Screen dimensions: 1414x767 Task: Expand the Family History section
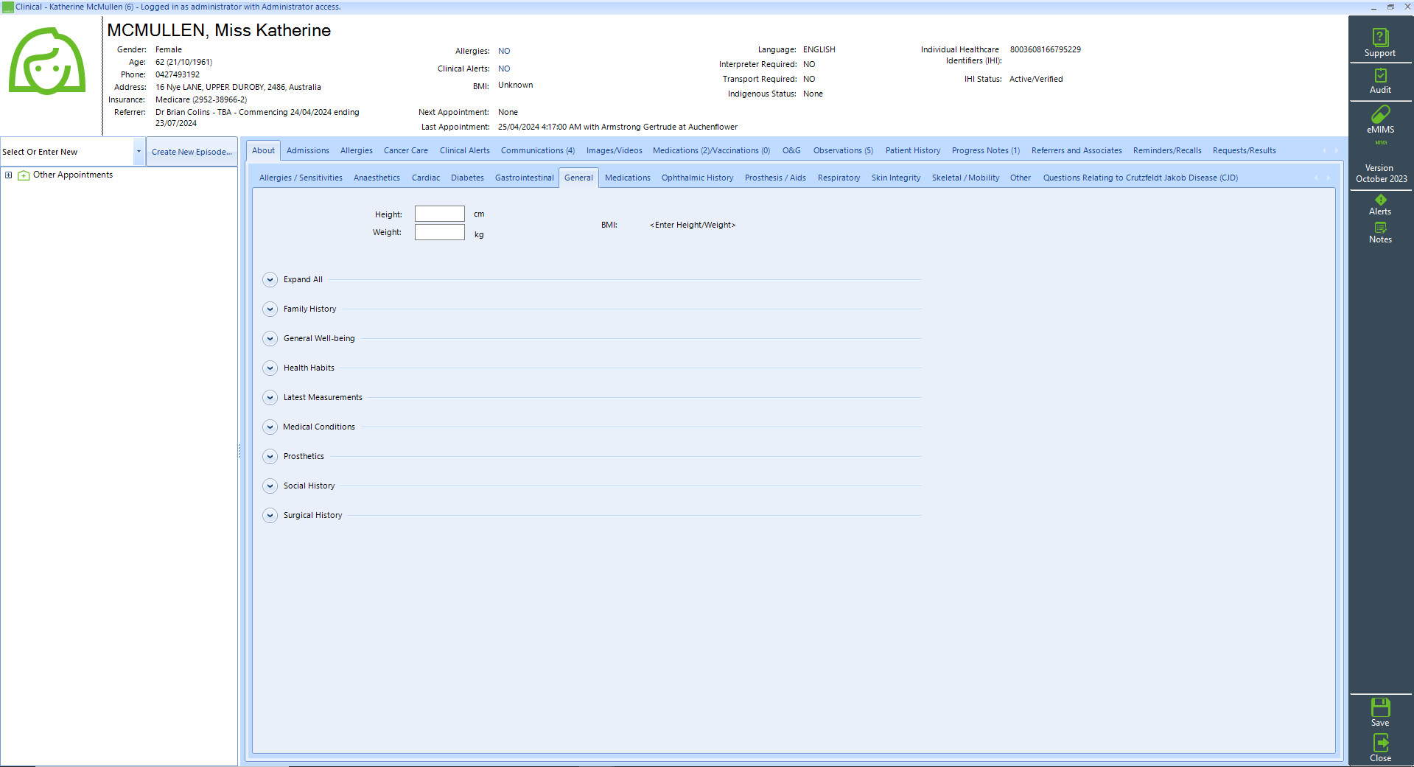270,309
